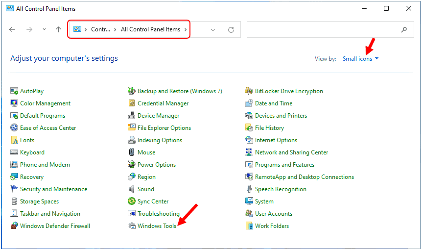Click the Windows Defender Firewall icon

tap(14, 226)
